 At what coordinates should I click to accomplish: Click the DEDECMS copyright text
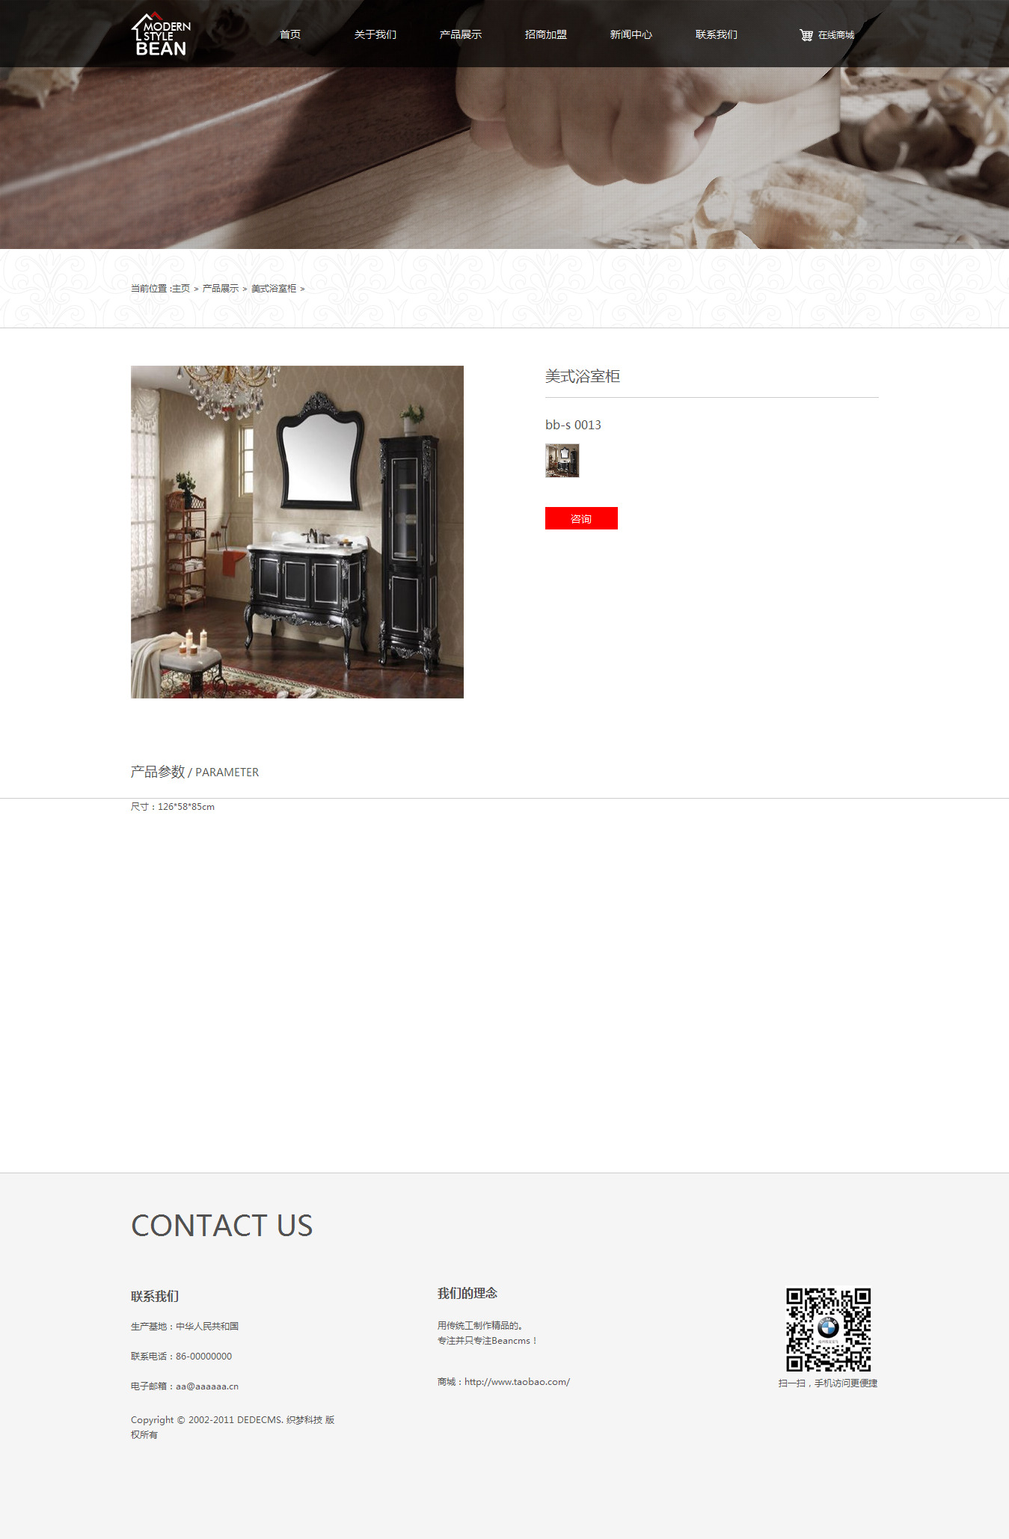tap(233, 1427)
